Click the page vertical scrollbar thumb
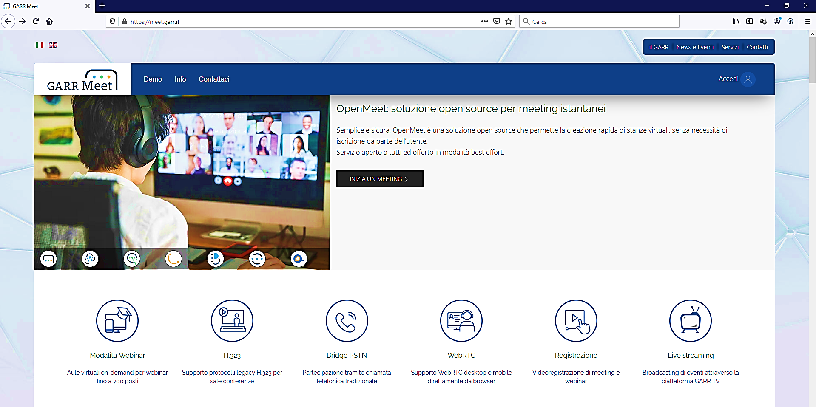This screenshot has width=816, height=407. pyautogui.click(x=812, y=60)
